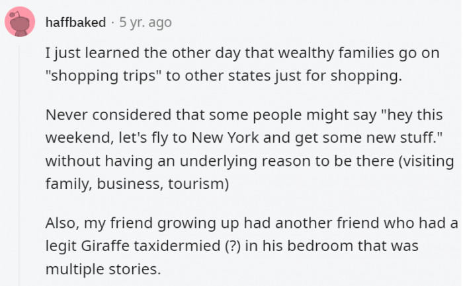Screen dimensions: 463x286
Task: Click the "5 yr. ago" timestamp
Action: [x=145, y=22]
